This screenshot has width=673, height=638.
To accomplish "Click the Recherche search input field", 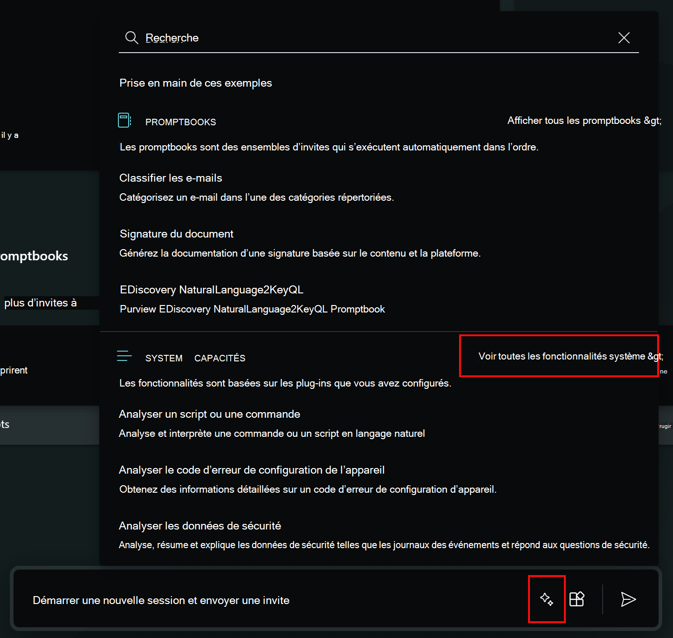I will [x=326, y=38].
